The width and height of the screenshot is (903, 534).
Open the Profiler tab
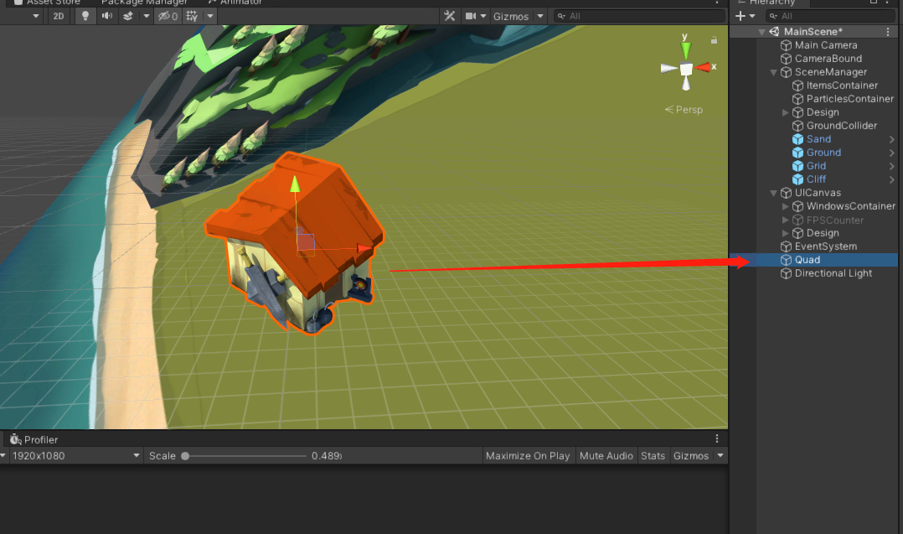(34, 439)
